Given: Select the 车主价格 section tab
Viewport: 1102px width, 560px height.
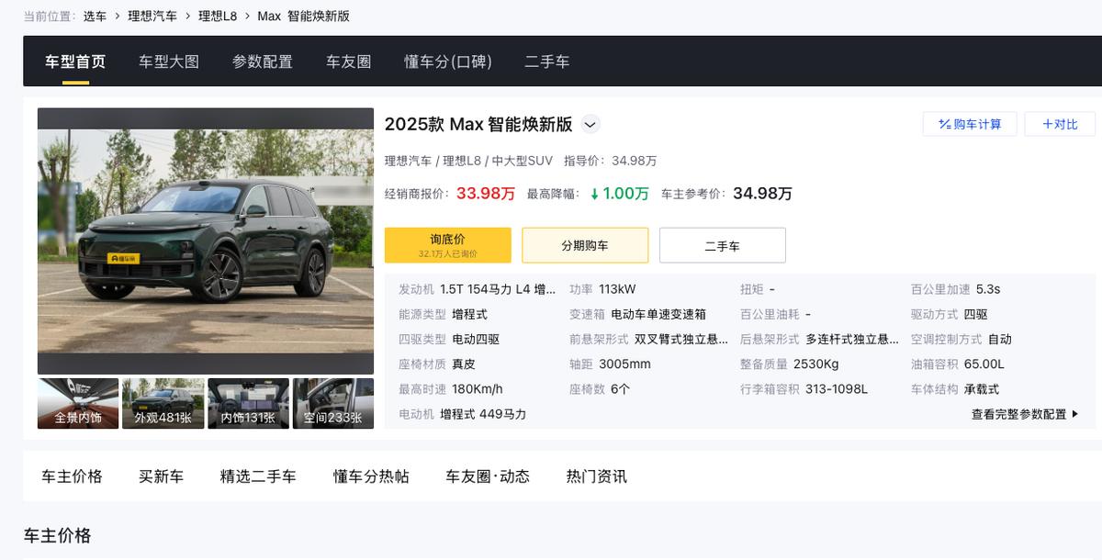Looking at the screenshot, I should point(70,476).
